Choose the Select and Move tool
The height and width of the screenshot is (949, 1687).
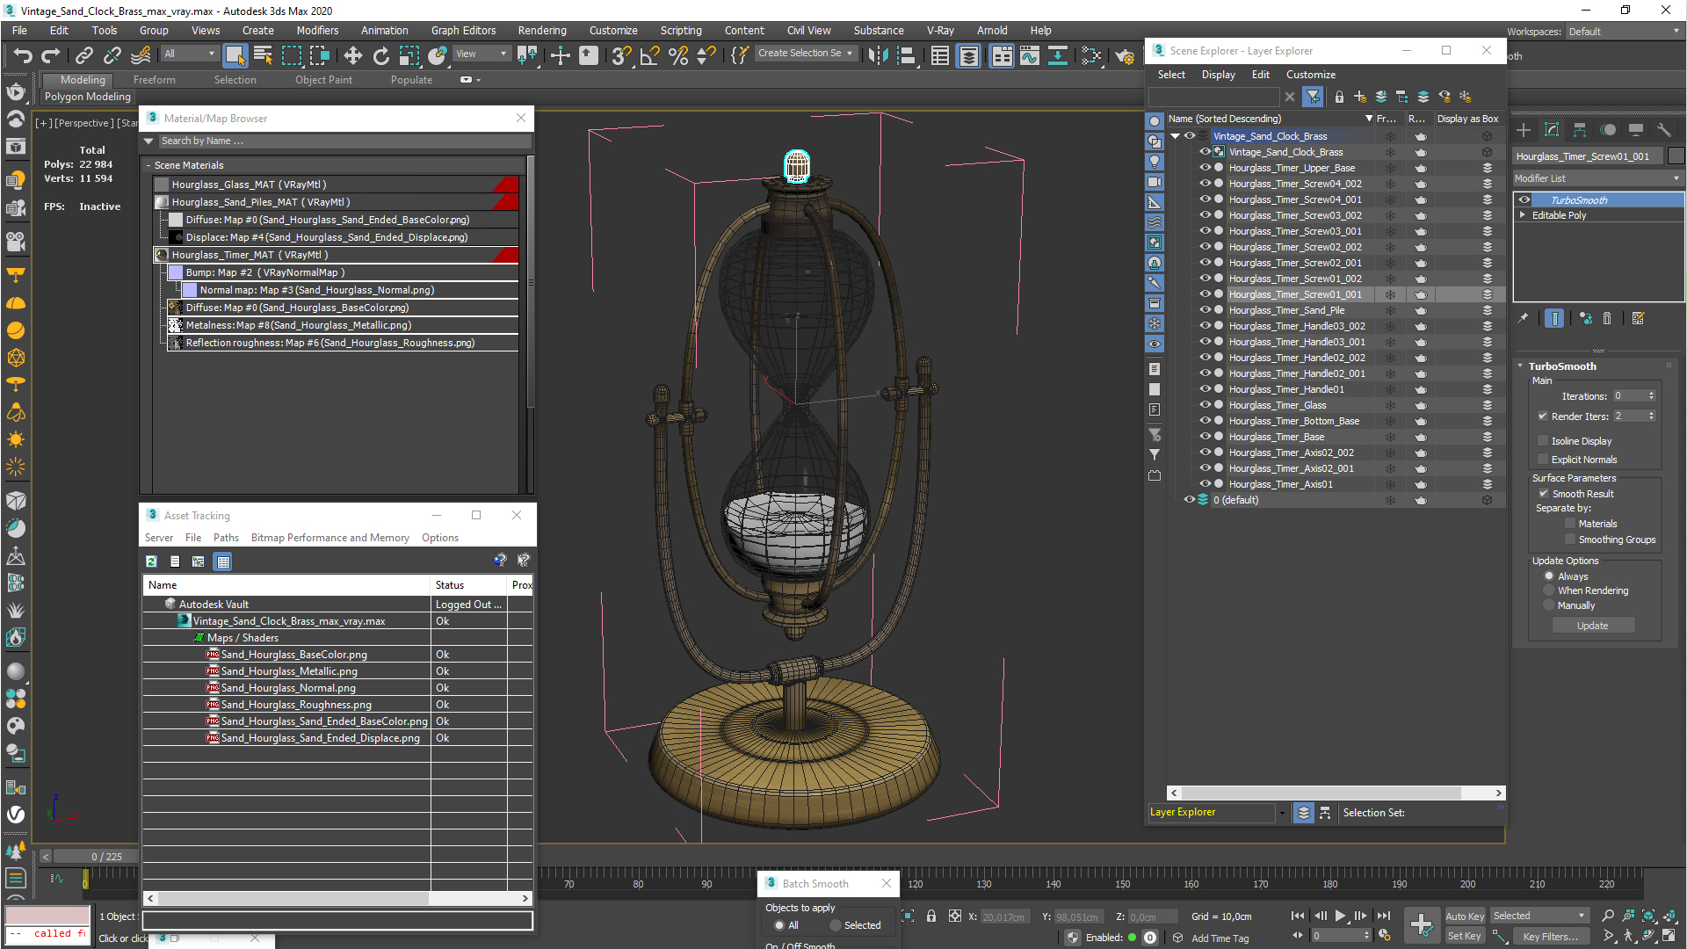(x=352, y=55)
